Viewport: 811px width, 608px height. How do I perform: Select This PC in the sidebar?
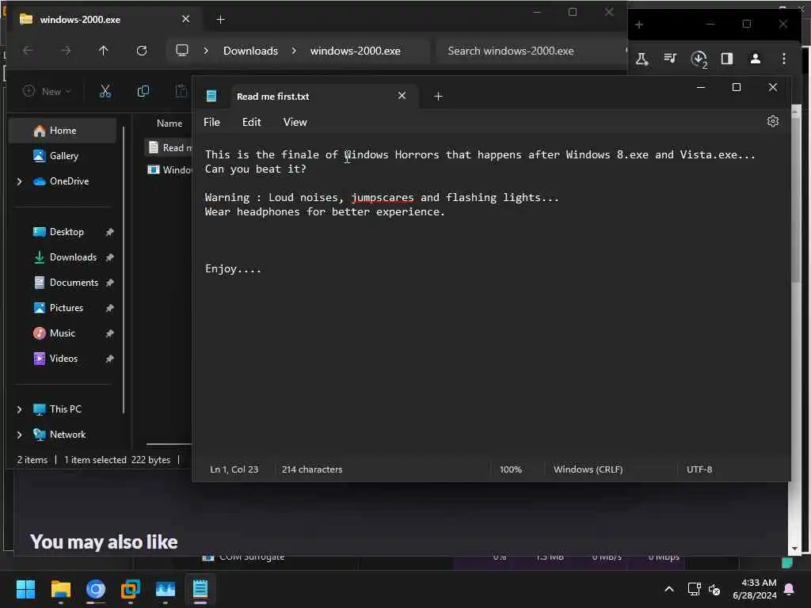tap(65, 409)
